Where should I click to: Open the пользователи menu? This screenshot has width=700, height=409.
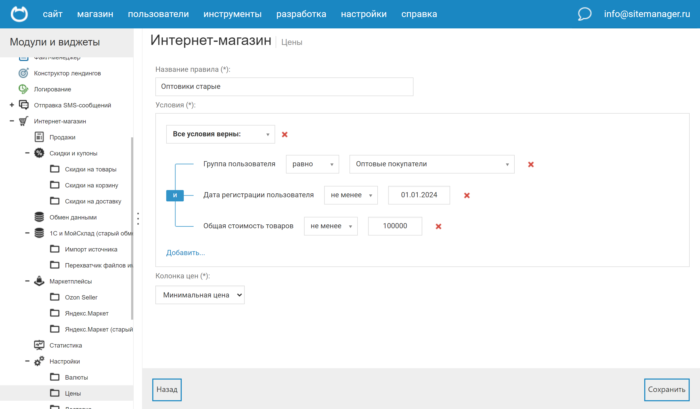click(158, 14)
